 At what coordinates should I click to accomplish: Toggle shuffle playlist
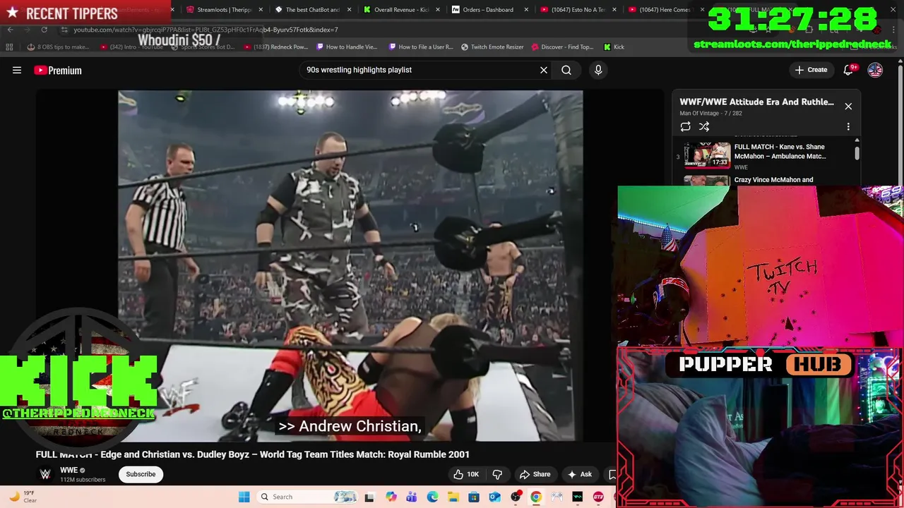point(704,126)
